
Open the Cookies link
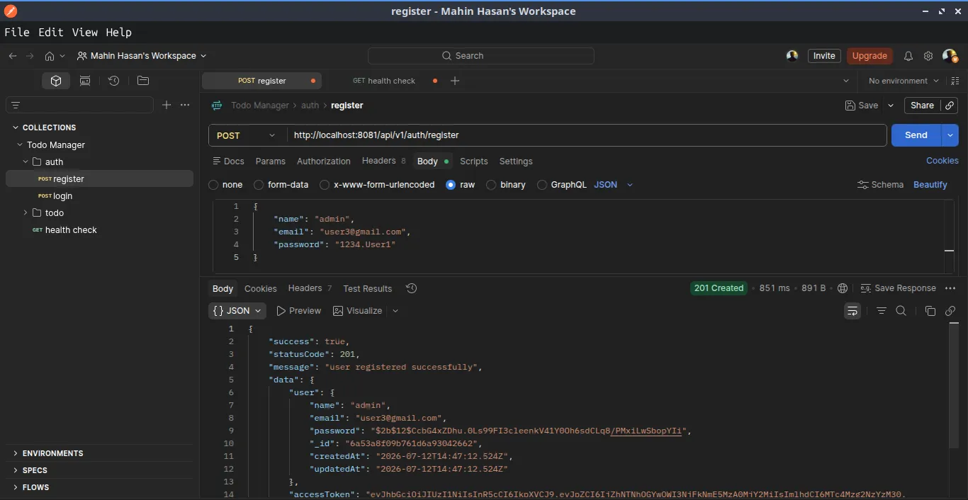tap(942, 161)
